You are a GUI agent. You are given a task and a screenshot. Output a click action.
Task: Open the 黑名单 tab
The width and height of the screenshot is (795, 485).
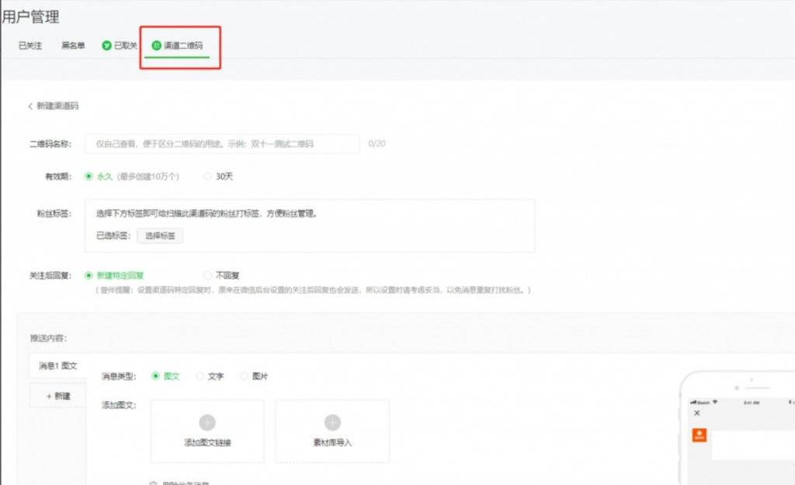click(73, 46)
